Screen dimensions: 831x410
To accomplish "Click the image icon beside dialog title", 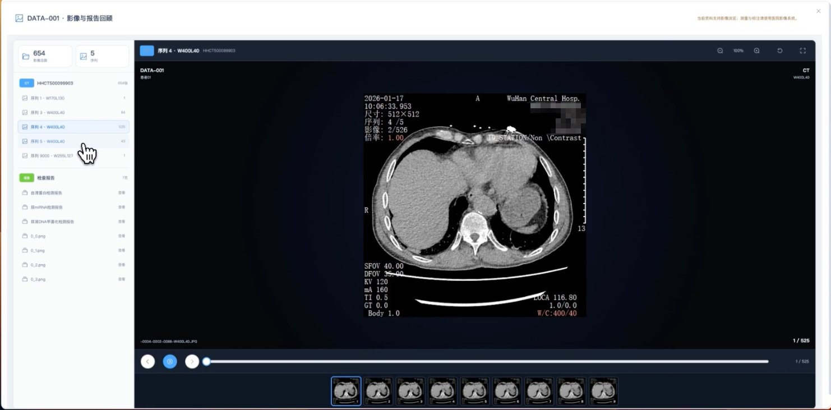I will coord(19,18).
